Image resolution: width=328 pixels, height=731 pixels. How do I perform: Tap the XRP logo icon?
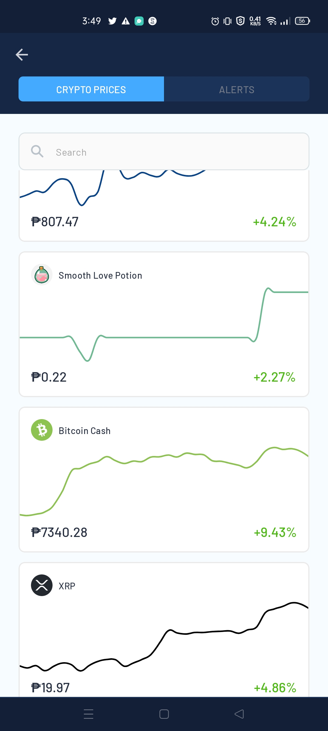coord(42,585)
